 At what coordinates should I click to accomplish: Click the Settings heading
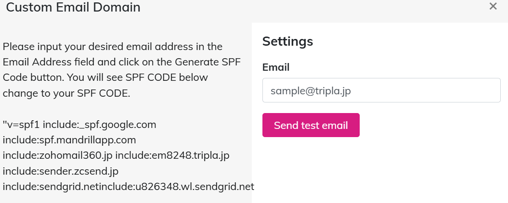(x=287, y=41)
